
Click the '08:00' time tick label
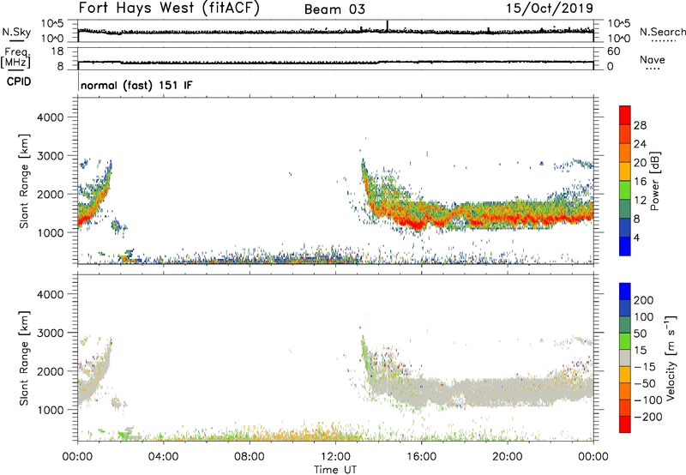click(250, 457)
